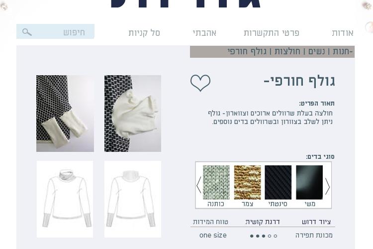
Task: Open סל קניות shopping cart
Action: click(144, 33)
